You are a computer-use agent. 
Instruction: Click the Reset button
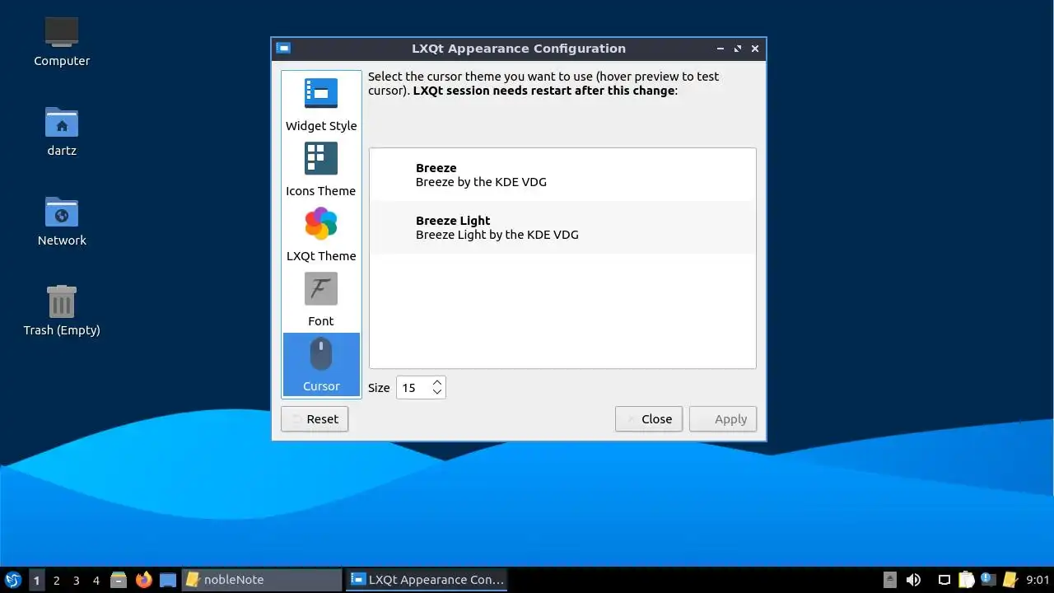[315, 419]
